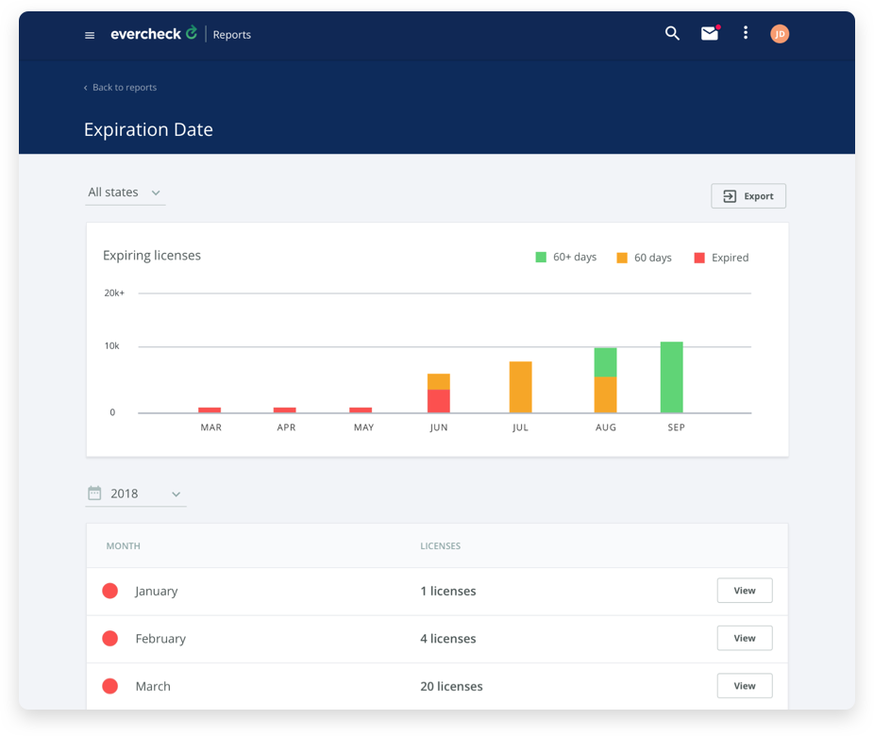Open the three-dot overflow menu
The width and height of the screenshot is (874, 736).
746,33
